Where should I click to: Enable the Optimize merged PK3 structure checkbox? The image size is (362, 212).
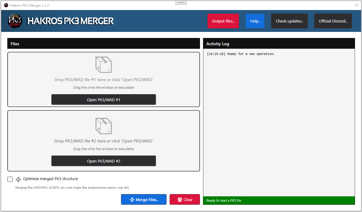pos(10,179)
